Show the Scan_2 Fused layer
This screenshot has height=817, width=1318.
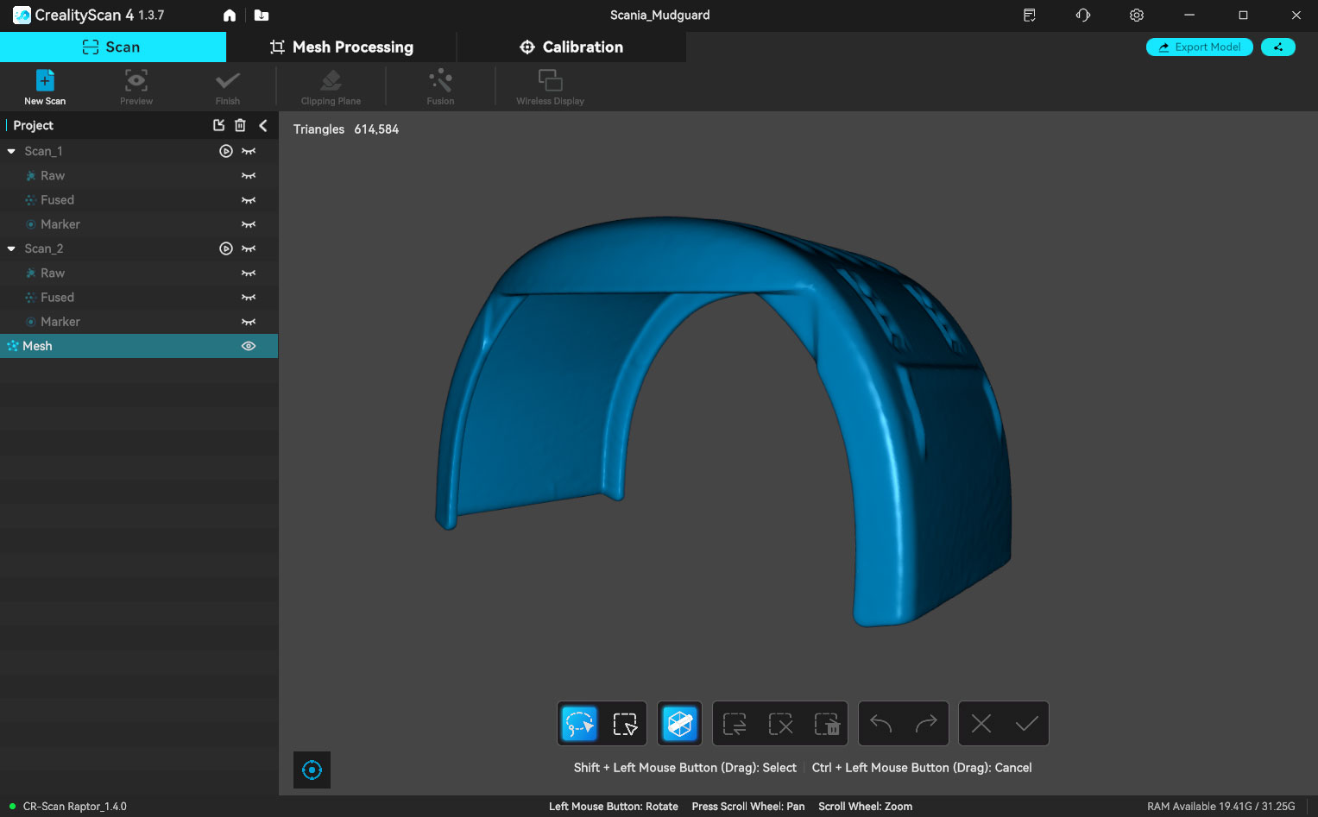click(249, 298)
